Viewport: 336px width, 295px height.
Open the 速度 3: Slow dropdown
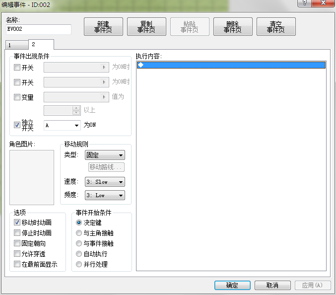click(x=105, y=182)
